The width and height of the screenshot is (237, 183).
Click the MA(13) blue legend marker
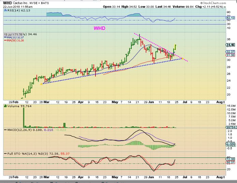click(x=4, y=37)
